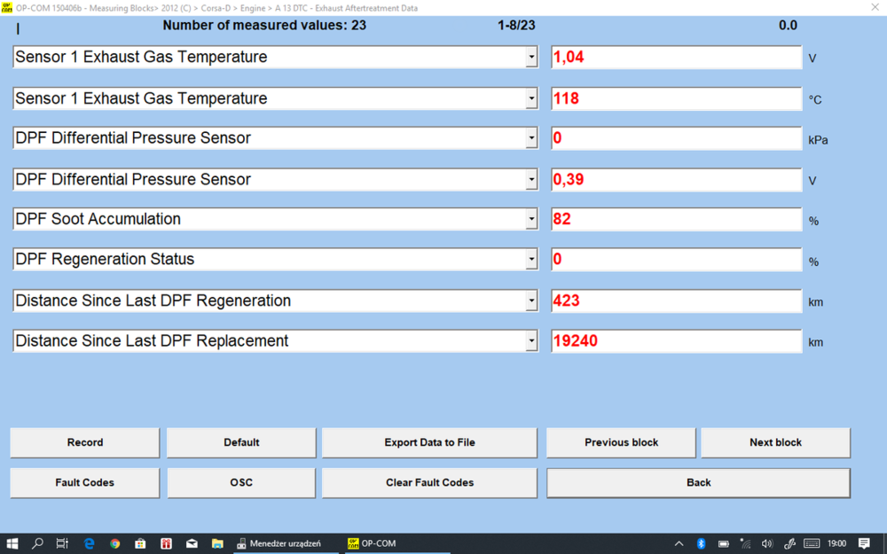887x554 pixels.
Task: Open the DPF Differential Pressure Sensor dropdown
Action: pyautogui.click(x=530, y=137)
